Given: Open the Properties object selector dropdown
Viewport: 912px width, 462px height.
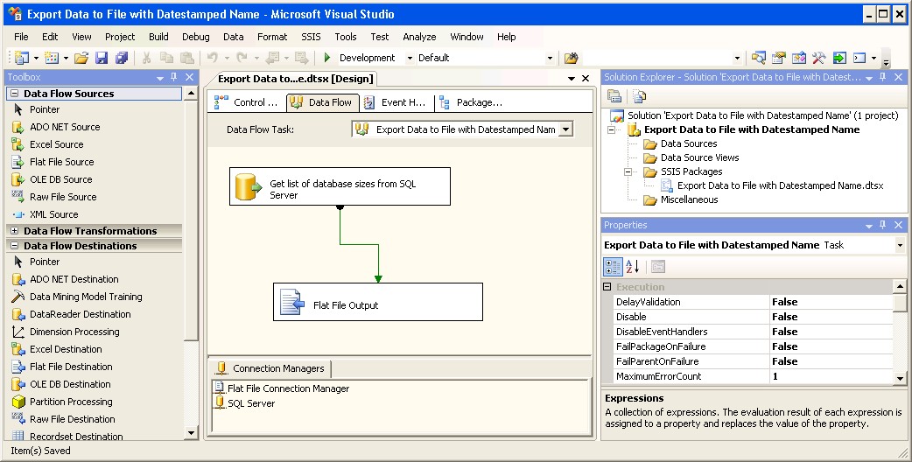Looking at the screenshot, I should pos(900,245).
